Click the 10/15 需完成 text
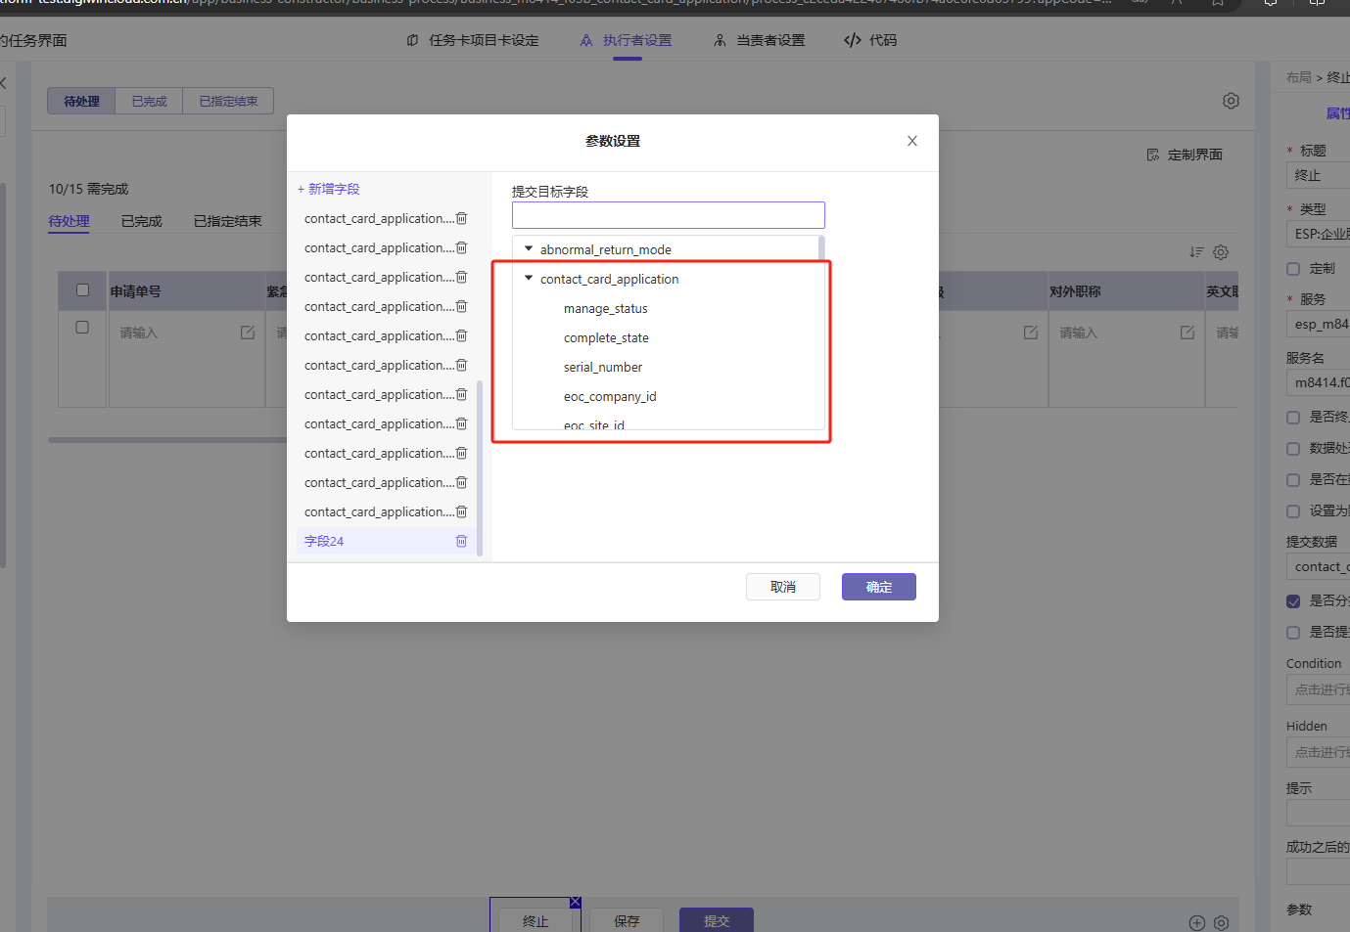The width and height of the screenshot is (1350, 932). 89,189
